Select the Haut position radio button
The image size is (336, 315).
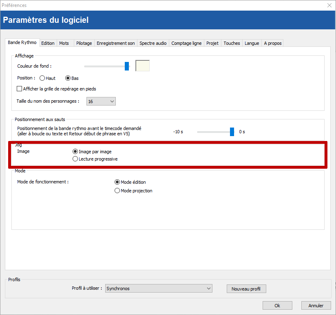coord(42,78)
